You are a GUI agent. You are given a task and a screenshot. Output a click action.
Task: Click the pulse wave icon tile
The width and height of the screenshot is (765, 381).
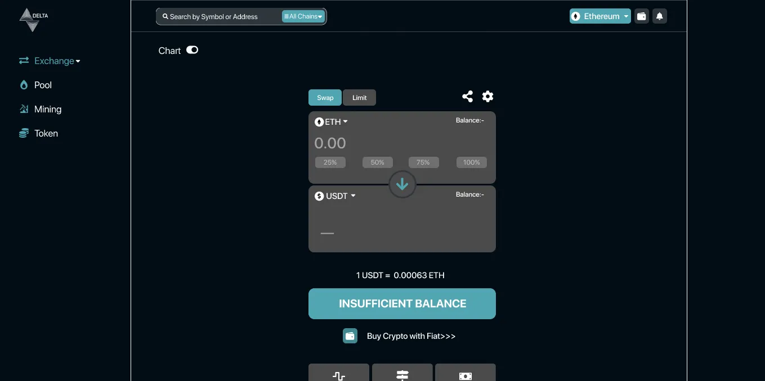click(x=339, y=374)
